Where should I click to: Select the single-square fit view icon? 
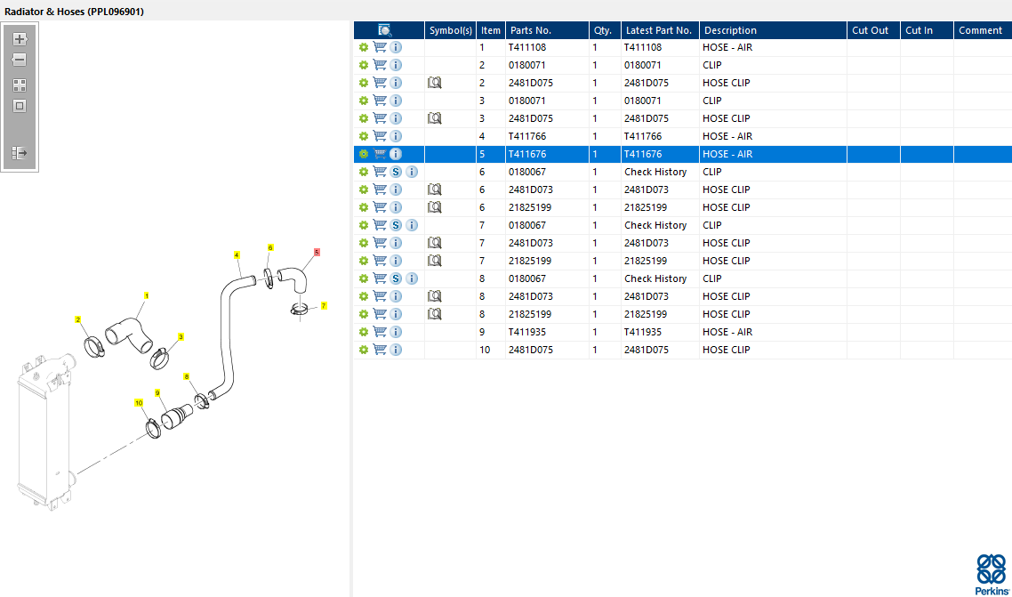click(20, 106)
